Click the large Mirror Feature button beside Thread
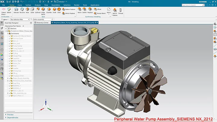Image resolution: width=217 pixels, height=122 pixels. pos(115,12)
